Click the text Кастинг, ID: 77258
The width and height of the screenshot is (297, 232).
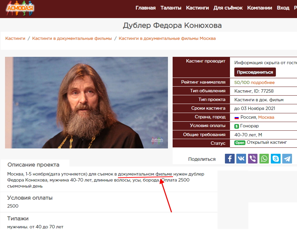254,91
